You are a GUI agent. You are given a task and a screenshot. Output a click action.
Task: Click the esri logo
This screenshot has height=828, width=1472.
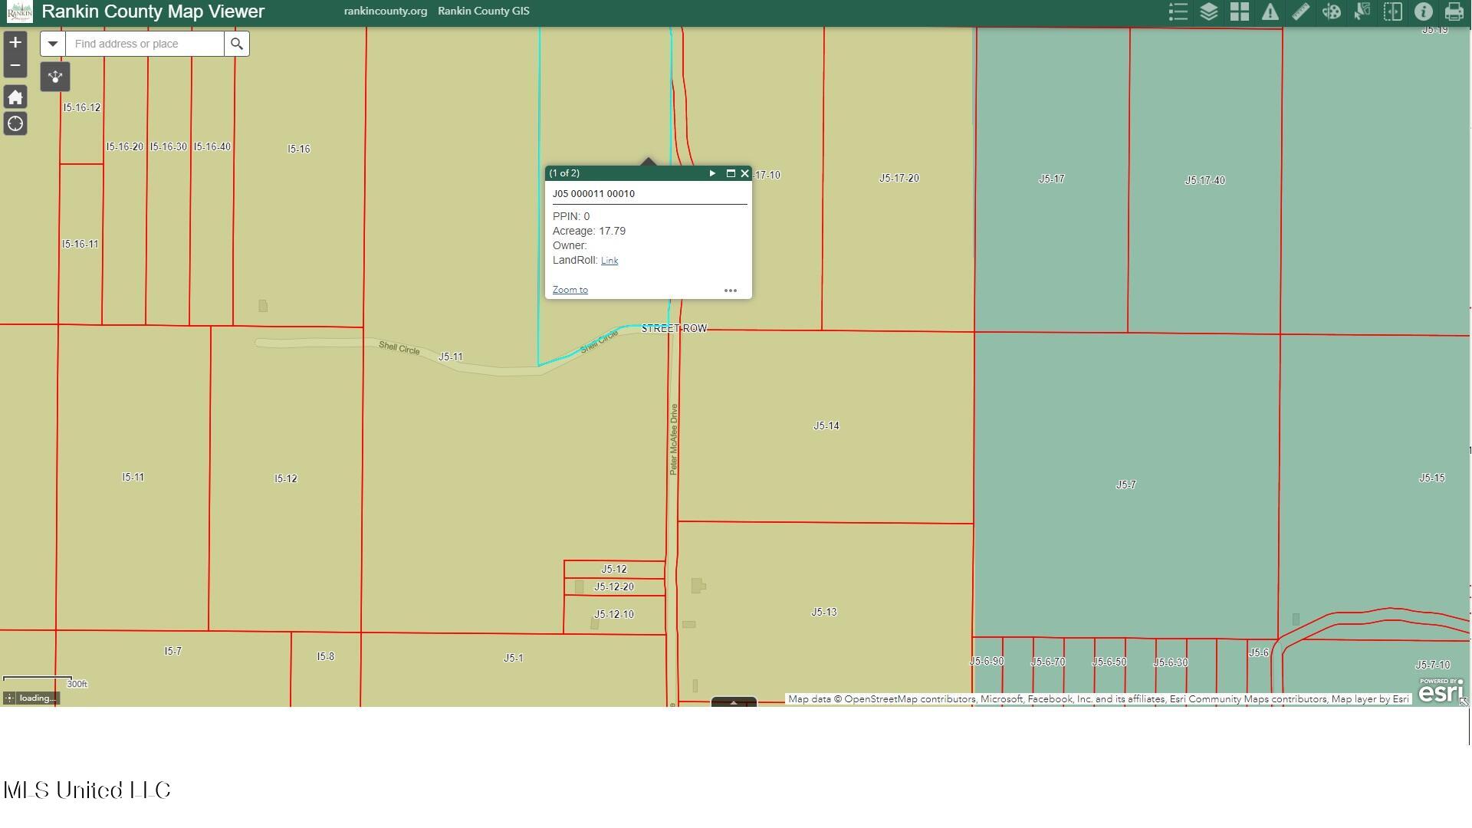(1441, 692)
